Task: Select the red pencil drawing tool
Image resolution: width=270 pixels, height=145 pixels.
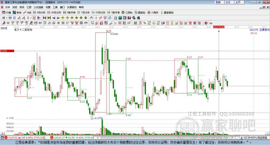Action: [x=4, y=23]
